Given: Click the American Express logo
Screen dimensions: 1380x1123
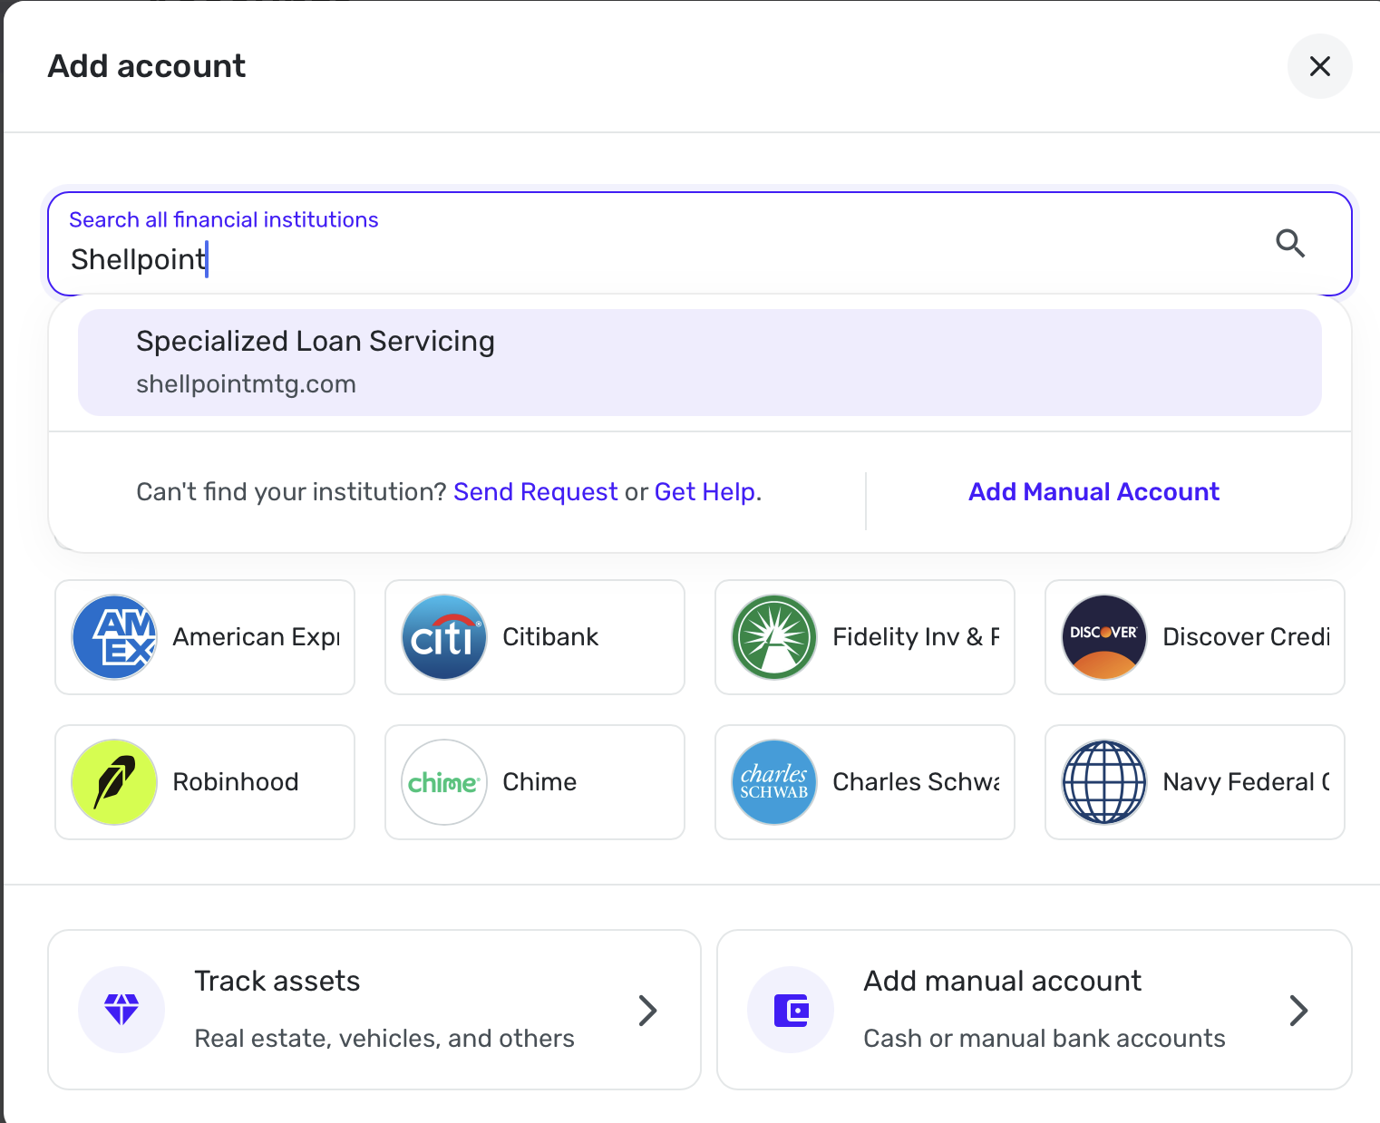Looking at the screenshot, I should click(x=114, y=637).
